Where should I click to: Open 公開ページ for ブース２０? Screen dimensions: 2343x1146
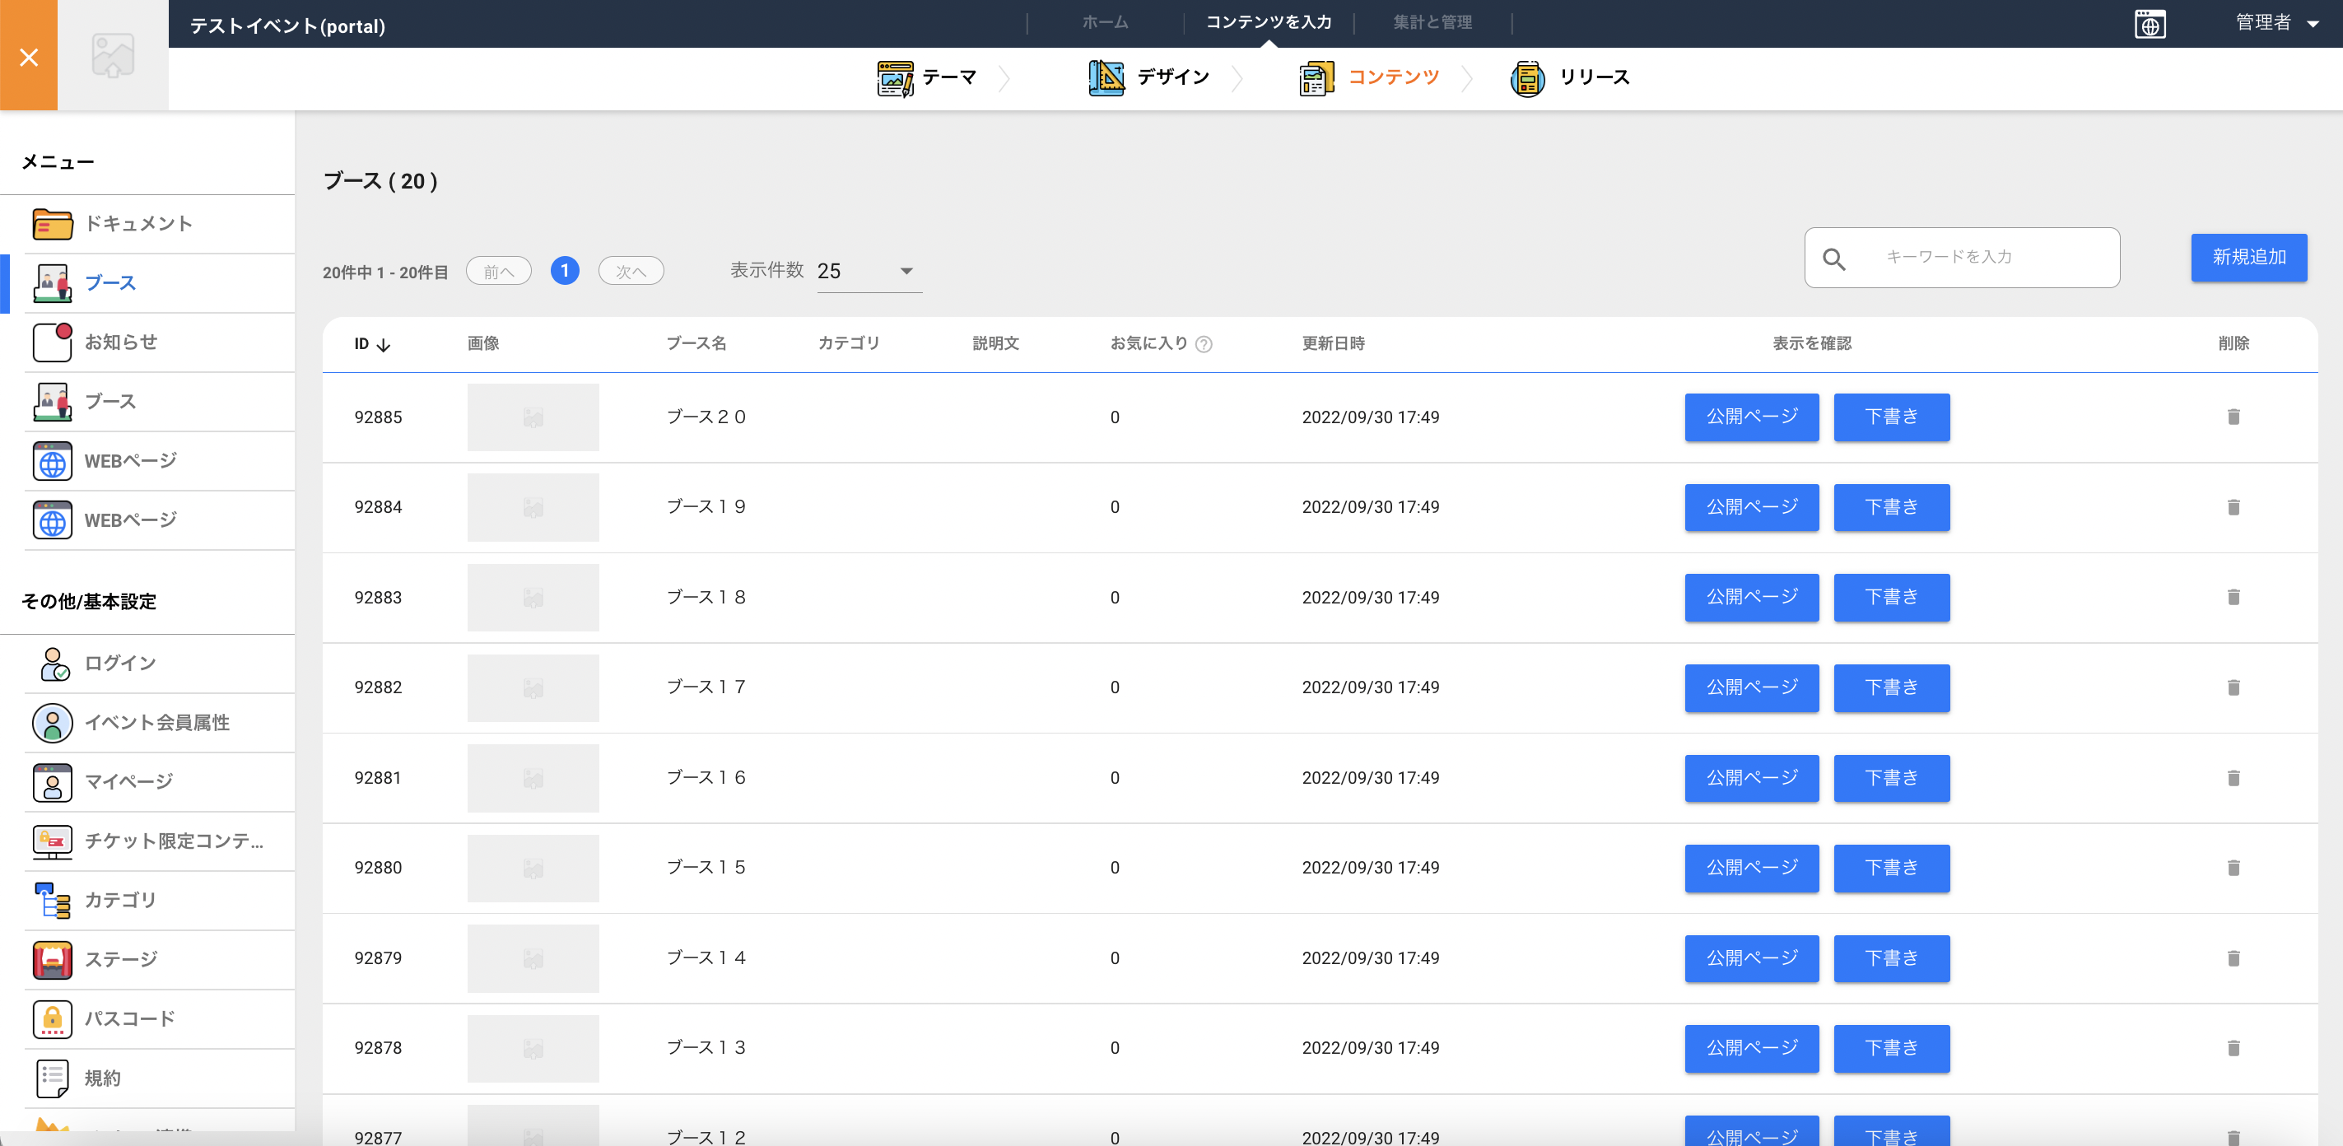[x=1752, y=417]
